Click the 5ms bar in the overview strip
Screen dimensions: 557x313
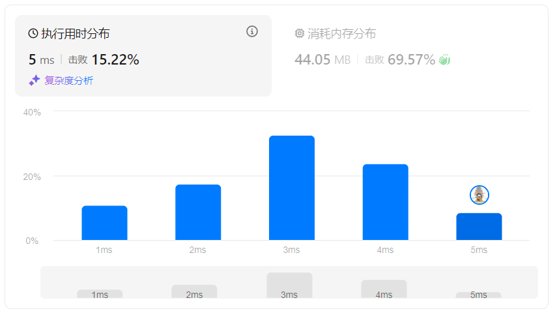[478, 295]
